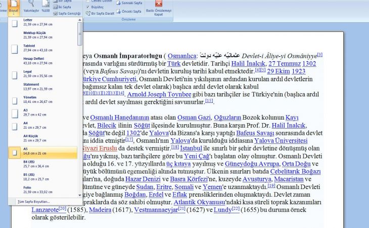369x228 pixels.
Task: Open the Sudan link
Action: pos(145,187)
